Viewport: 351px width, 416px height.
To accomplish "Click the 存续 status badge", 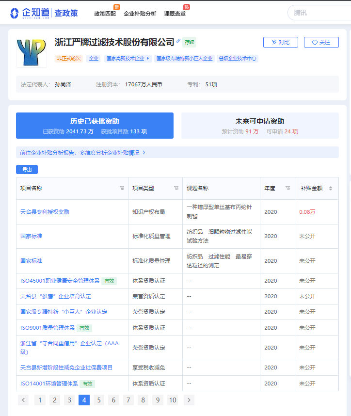I will coord(189,42).
